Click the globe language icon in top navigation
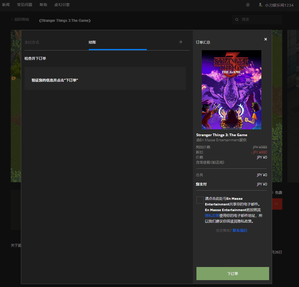This screenshot has height=287, width=299. 248,5
